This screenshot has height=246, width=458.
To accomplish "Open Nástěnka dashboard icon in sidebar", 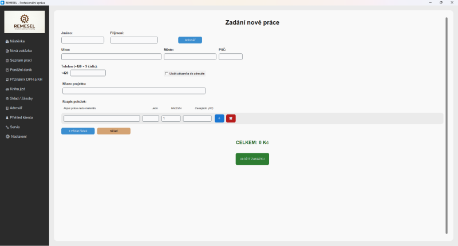I will [7, 41].
